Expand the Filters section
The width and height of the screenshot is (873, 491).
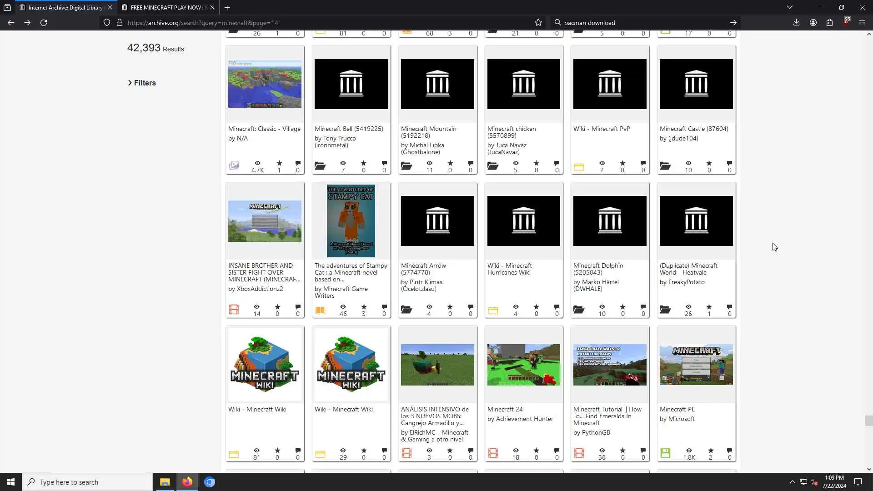click(142, 83)
